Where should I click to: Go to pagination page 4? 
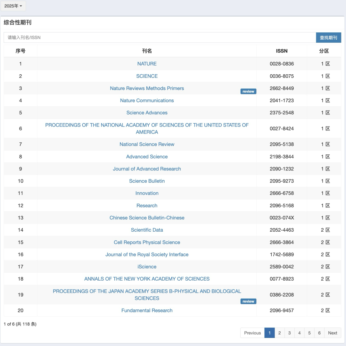click(x=300, y=333)
